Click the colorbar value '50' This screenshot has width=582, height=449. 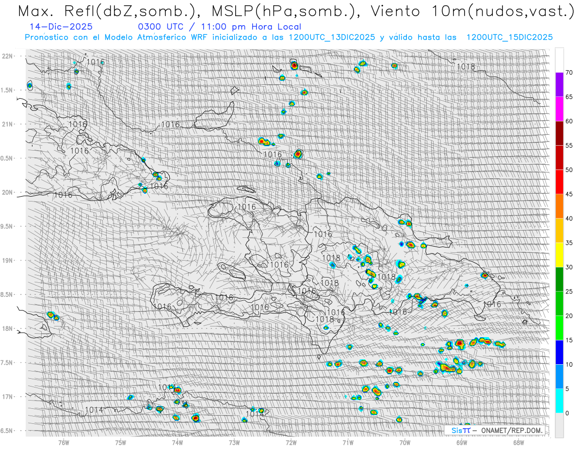(x=569, y=170)
